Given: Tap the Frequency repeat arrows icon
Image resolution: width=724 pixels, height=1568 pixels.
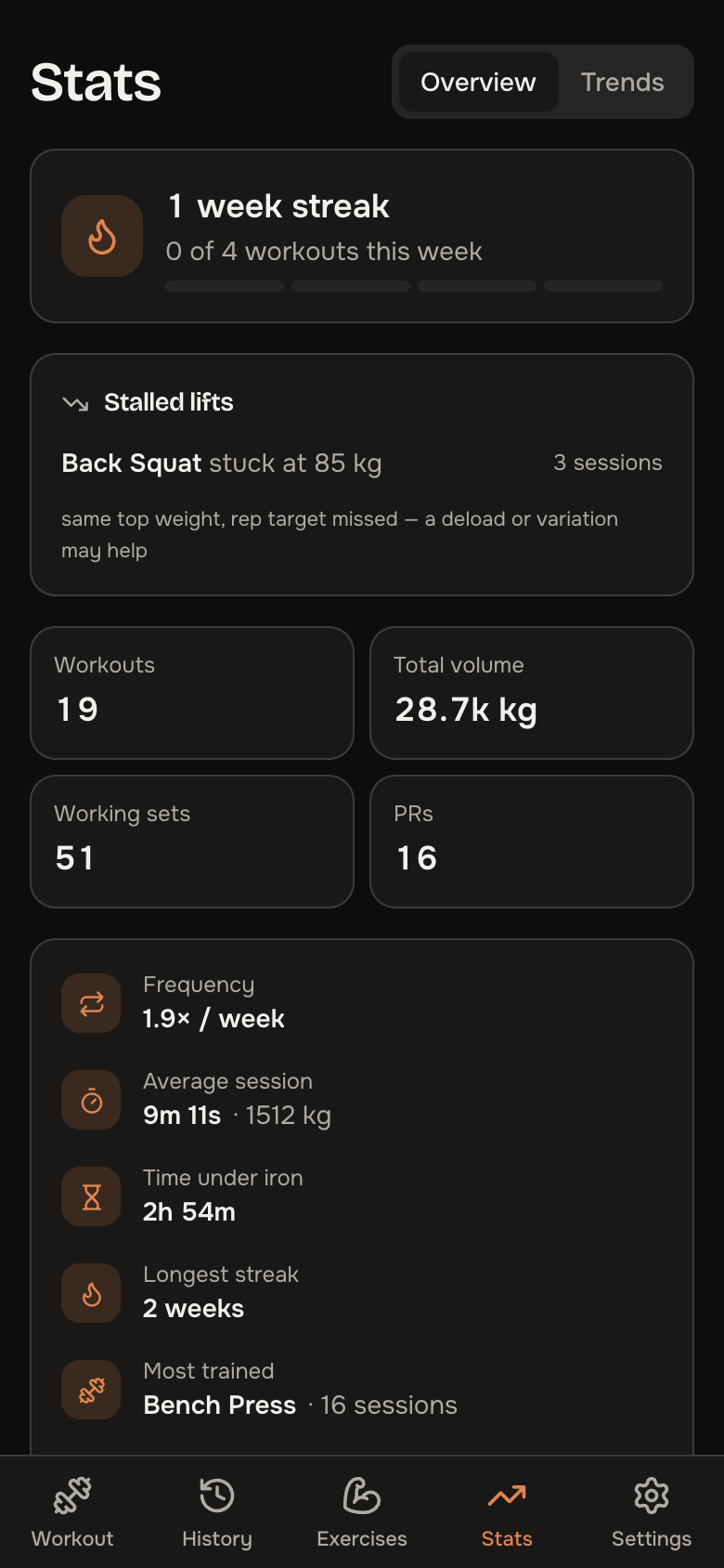Looking at the screenshot, I should (91, 1003).
